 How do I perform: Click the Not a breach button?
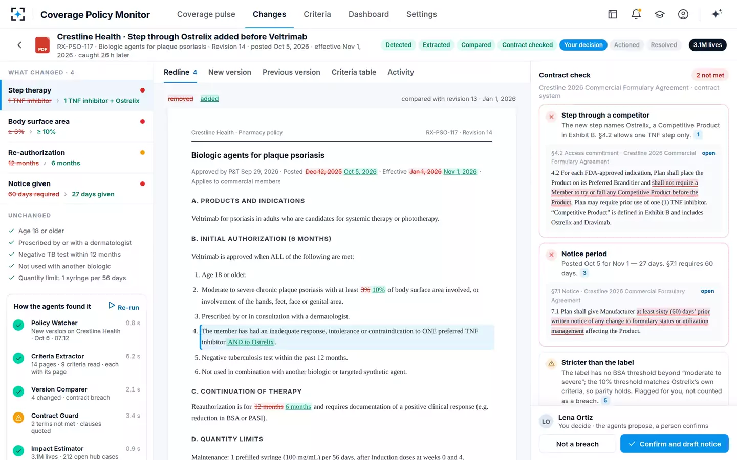coord(577,444)
